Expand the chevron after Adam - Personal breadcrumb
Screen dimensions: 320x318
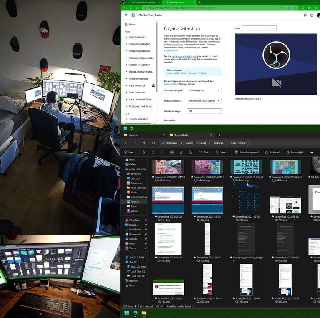pyautogui.click(x=210, y=143)
